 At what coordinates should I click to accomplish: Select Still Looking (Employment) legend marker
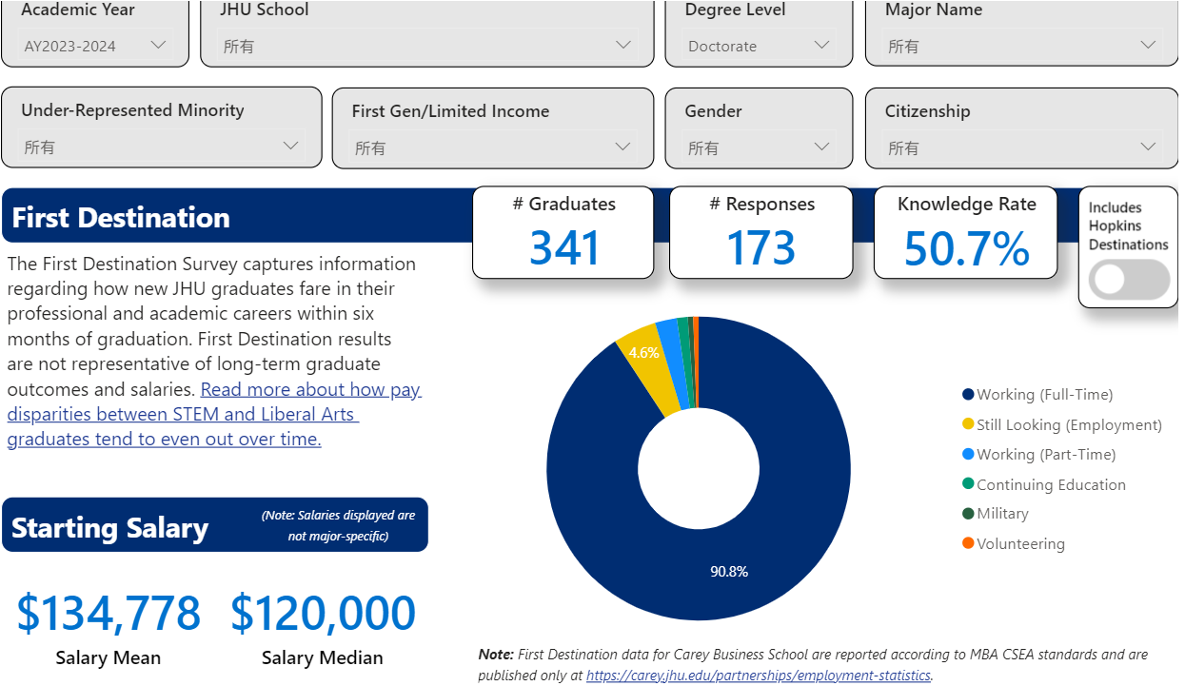pyautogui.click(x=968, y=425)
